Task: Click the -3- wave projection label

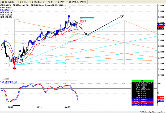Action: click(x=70, y=7)
